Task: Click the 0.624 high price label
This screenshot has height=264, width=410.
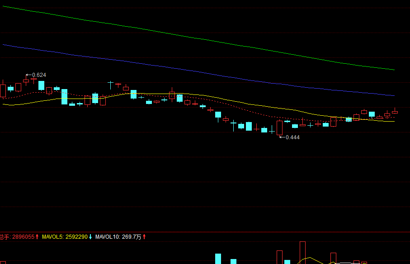Action: (39, 75)
